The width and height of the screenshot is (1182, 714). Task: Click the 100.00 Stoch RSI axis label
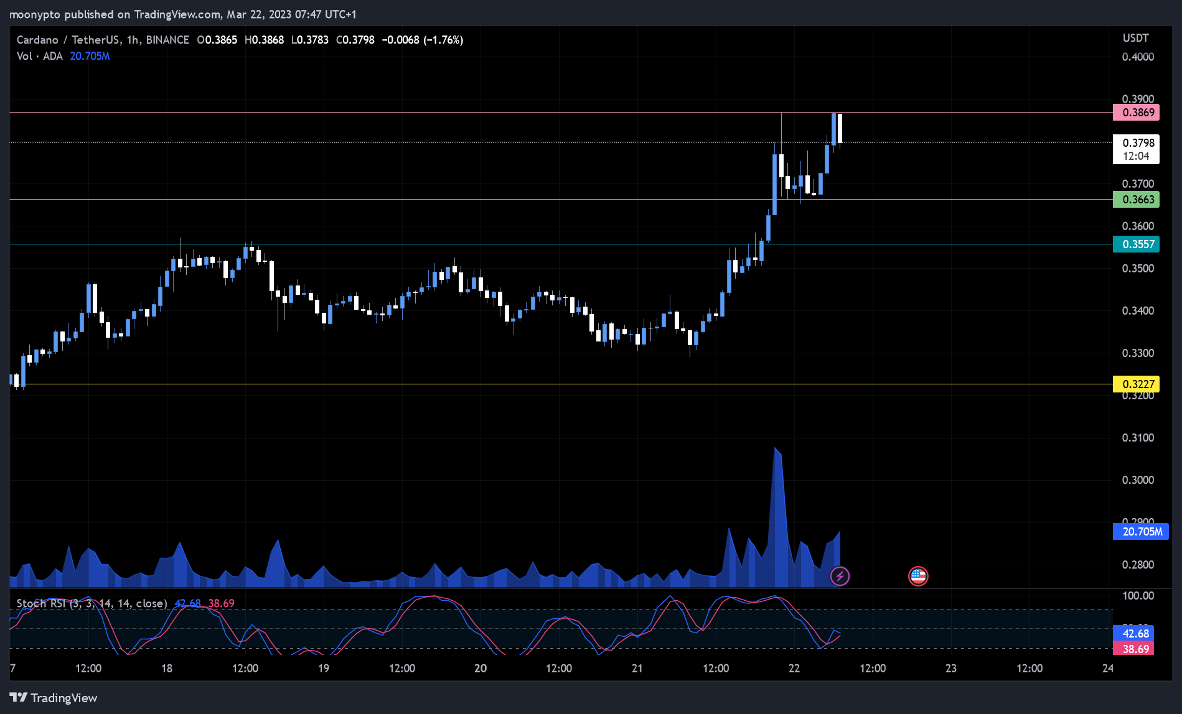pos(1138,596)
